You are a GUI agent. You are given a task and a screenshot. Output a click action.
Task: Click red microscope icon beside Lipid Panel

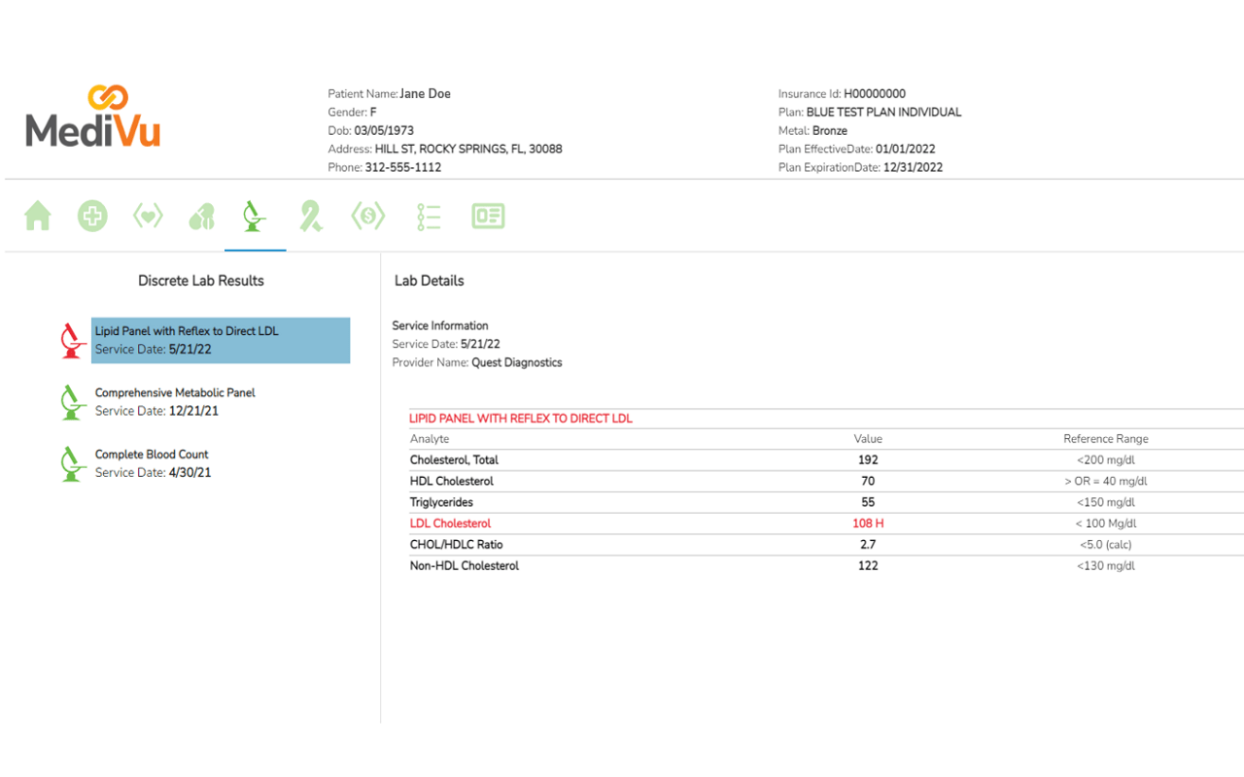coord(72,340)
